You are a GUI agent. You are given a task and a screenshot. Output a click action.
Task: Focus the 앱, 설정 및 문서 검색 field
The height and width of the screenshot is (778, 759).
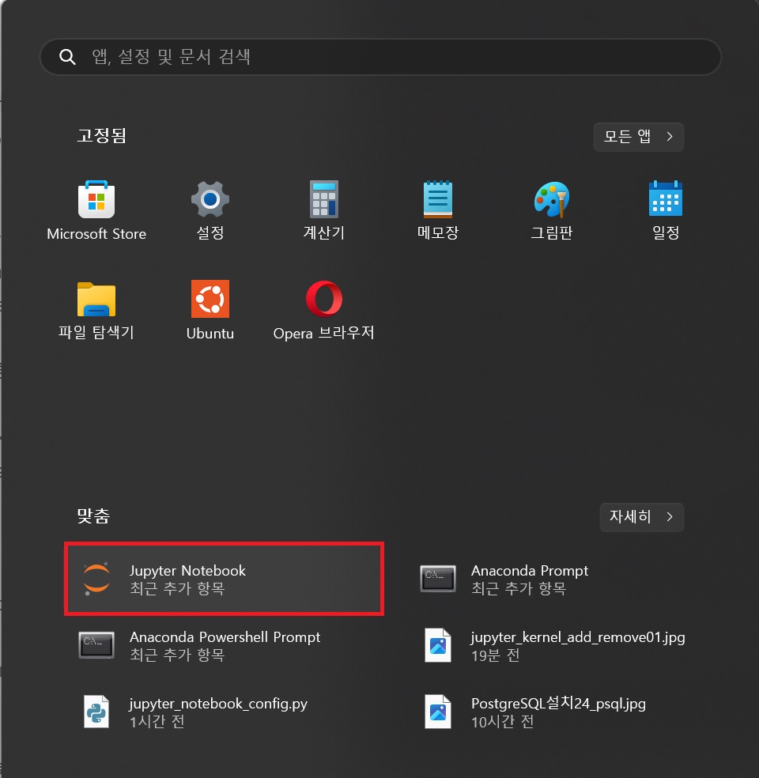click(x=380, y=57)
